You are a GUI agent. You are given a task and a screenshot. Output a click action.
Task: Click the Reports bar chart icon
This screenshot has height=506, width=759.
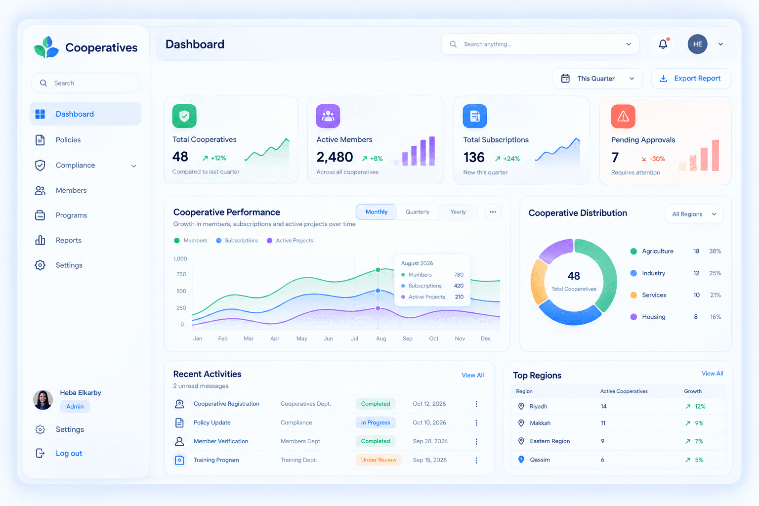(40, 240)
